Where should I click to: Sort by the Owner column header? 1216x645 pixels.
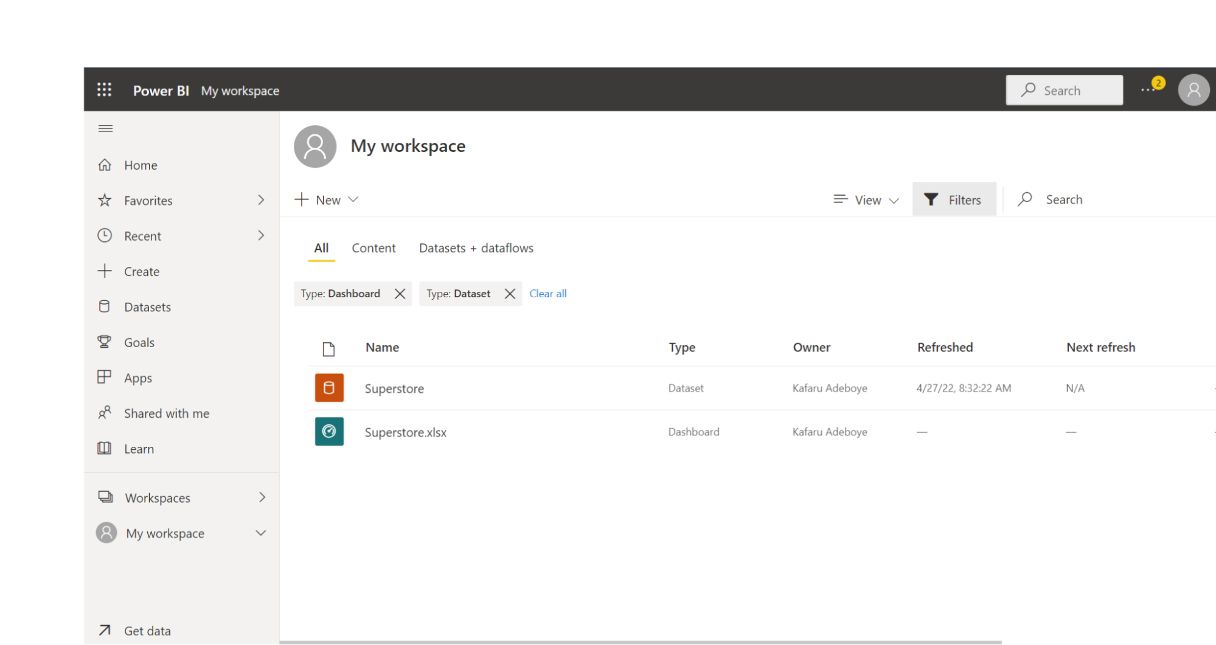811,347
